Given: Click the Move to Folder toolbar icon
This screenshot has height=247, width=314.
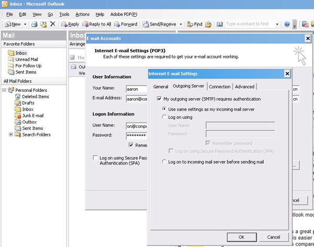Looking at the screenshot, I should 43,24.
